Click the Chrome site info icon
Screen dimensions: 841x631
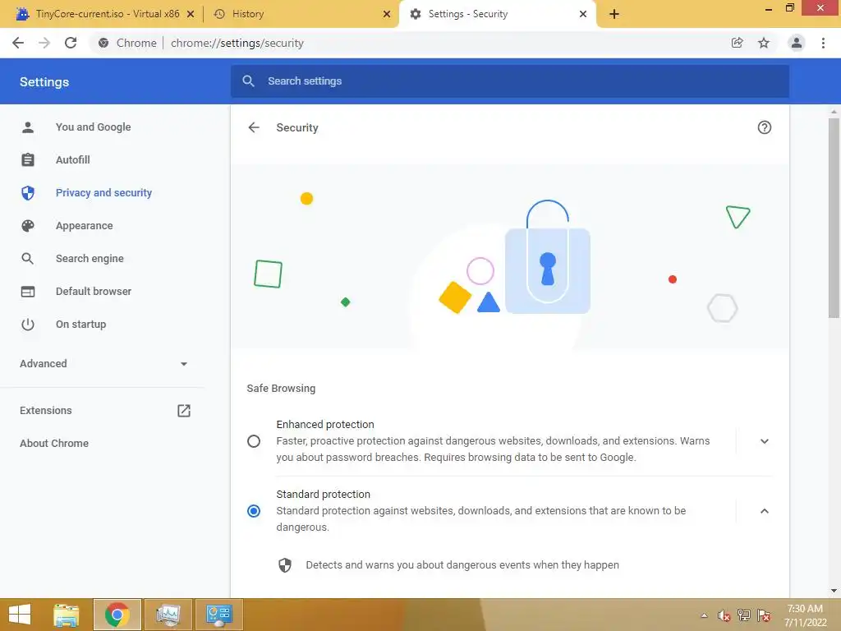(103, 43)
